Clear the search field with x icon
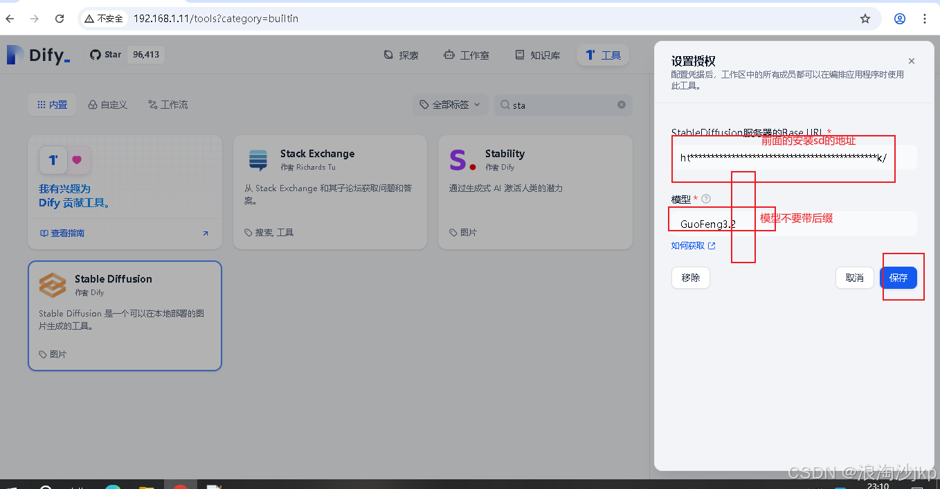940x489 pixels. click(622, 105)
